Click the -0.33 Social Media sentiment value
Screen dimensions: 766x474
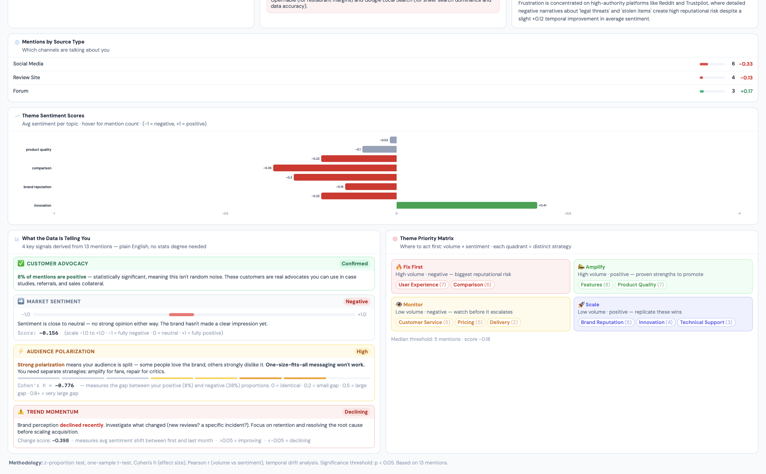click(745, 64)
